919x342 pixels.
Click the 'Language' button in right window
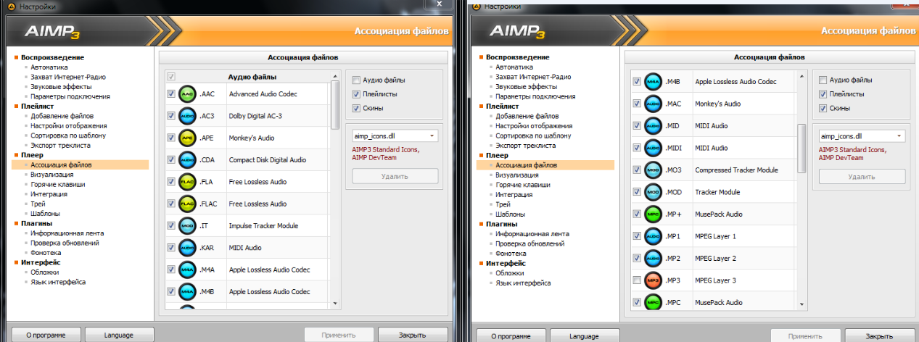(x=585, y=336)
